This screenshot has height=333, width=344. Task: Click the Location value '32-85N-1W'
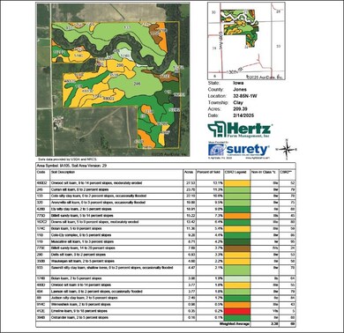[x=245, y=96]
